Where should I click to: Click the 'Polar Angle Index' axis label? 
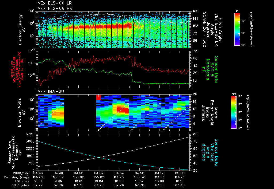click(x=210, y=113)
